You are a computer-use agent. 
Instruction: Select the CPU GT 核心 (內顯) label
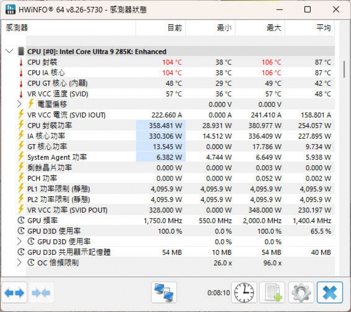[x=57, y=83]
